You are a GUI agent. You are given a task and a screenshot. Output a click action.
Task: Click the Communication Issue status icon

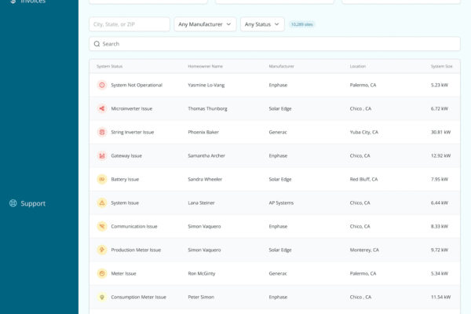[102, 226]
